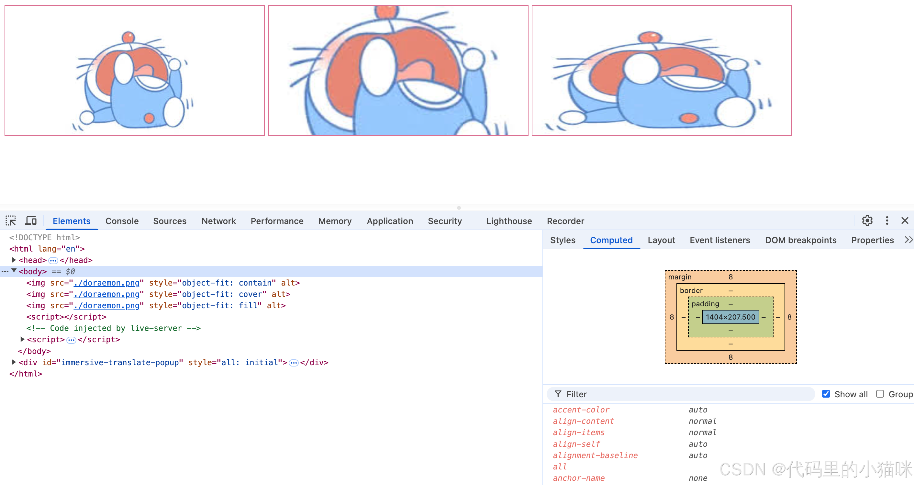Click the ellipsis badge in immersive-translate div
The height and width of the screenshot is (485, 914).
(x=294, y=363)
